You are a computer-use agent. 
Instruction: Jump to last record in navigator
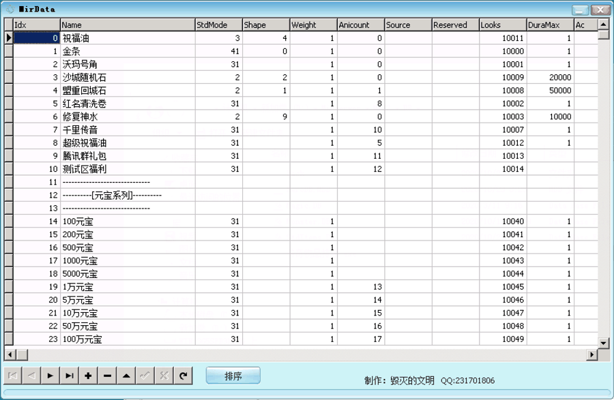[x=70, y=375]
